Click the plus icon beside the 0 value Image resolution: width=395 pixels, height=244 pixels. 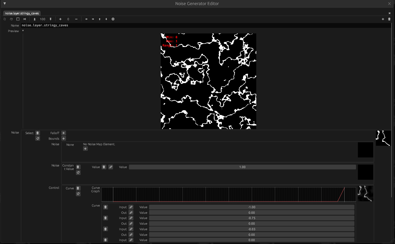[x=60, y=19]
